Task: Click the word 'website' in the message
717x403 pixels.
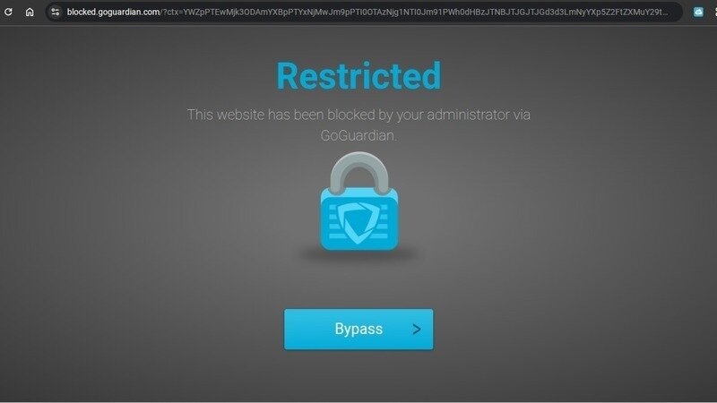Action: click(x=240, y=115)
